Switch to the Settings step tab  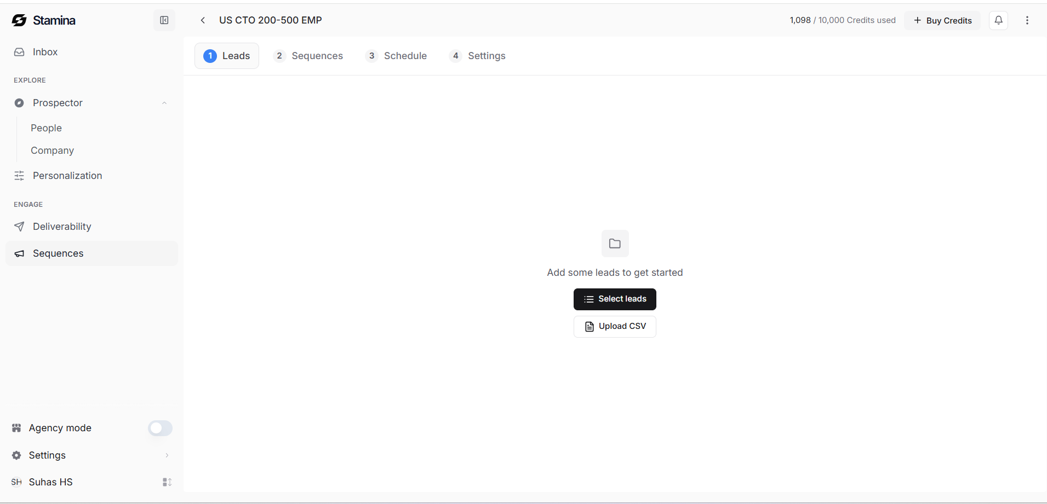477,56
